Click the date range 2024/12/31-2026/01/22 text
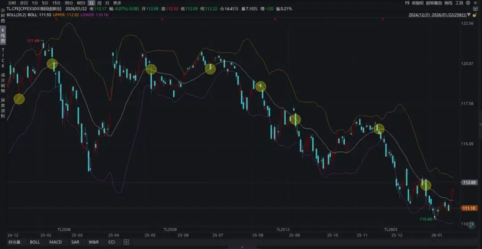The width and height of the screenshot is (482, 249). point(437,15)
